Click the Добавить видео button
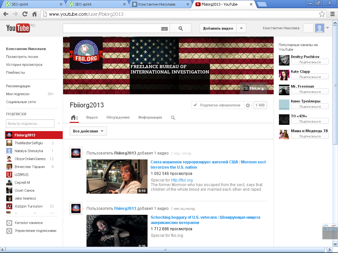 click(218, 28)
